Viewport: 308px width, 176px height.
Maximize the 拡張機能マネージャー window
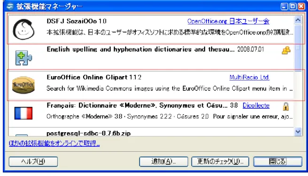coord(292,7)
